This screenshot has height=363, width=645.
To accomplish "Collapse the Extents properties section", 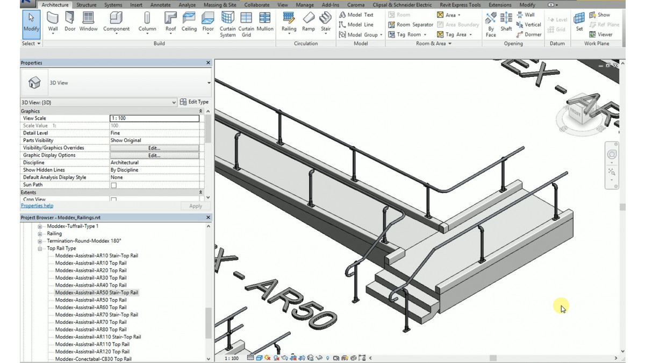I will coord(201,193).
